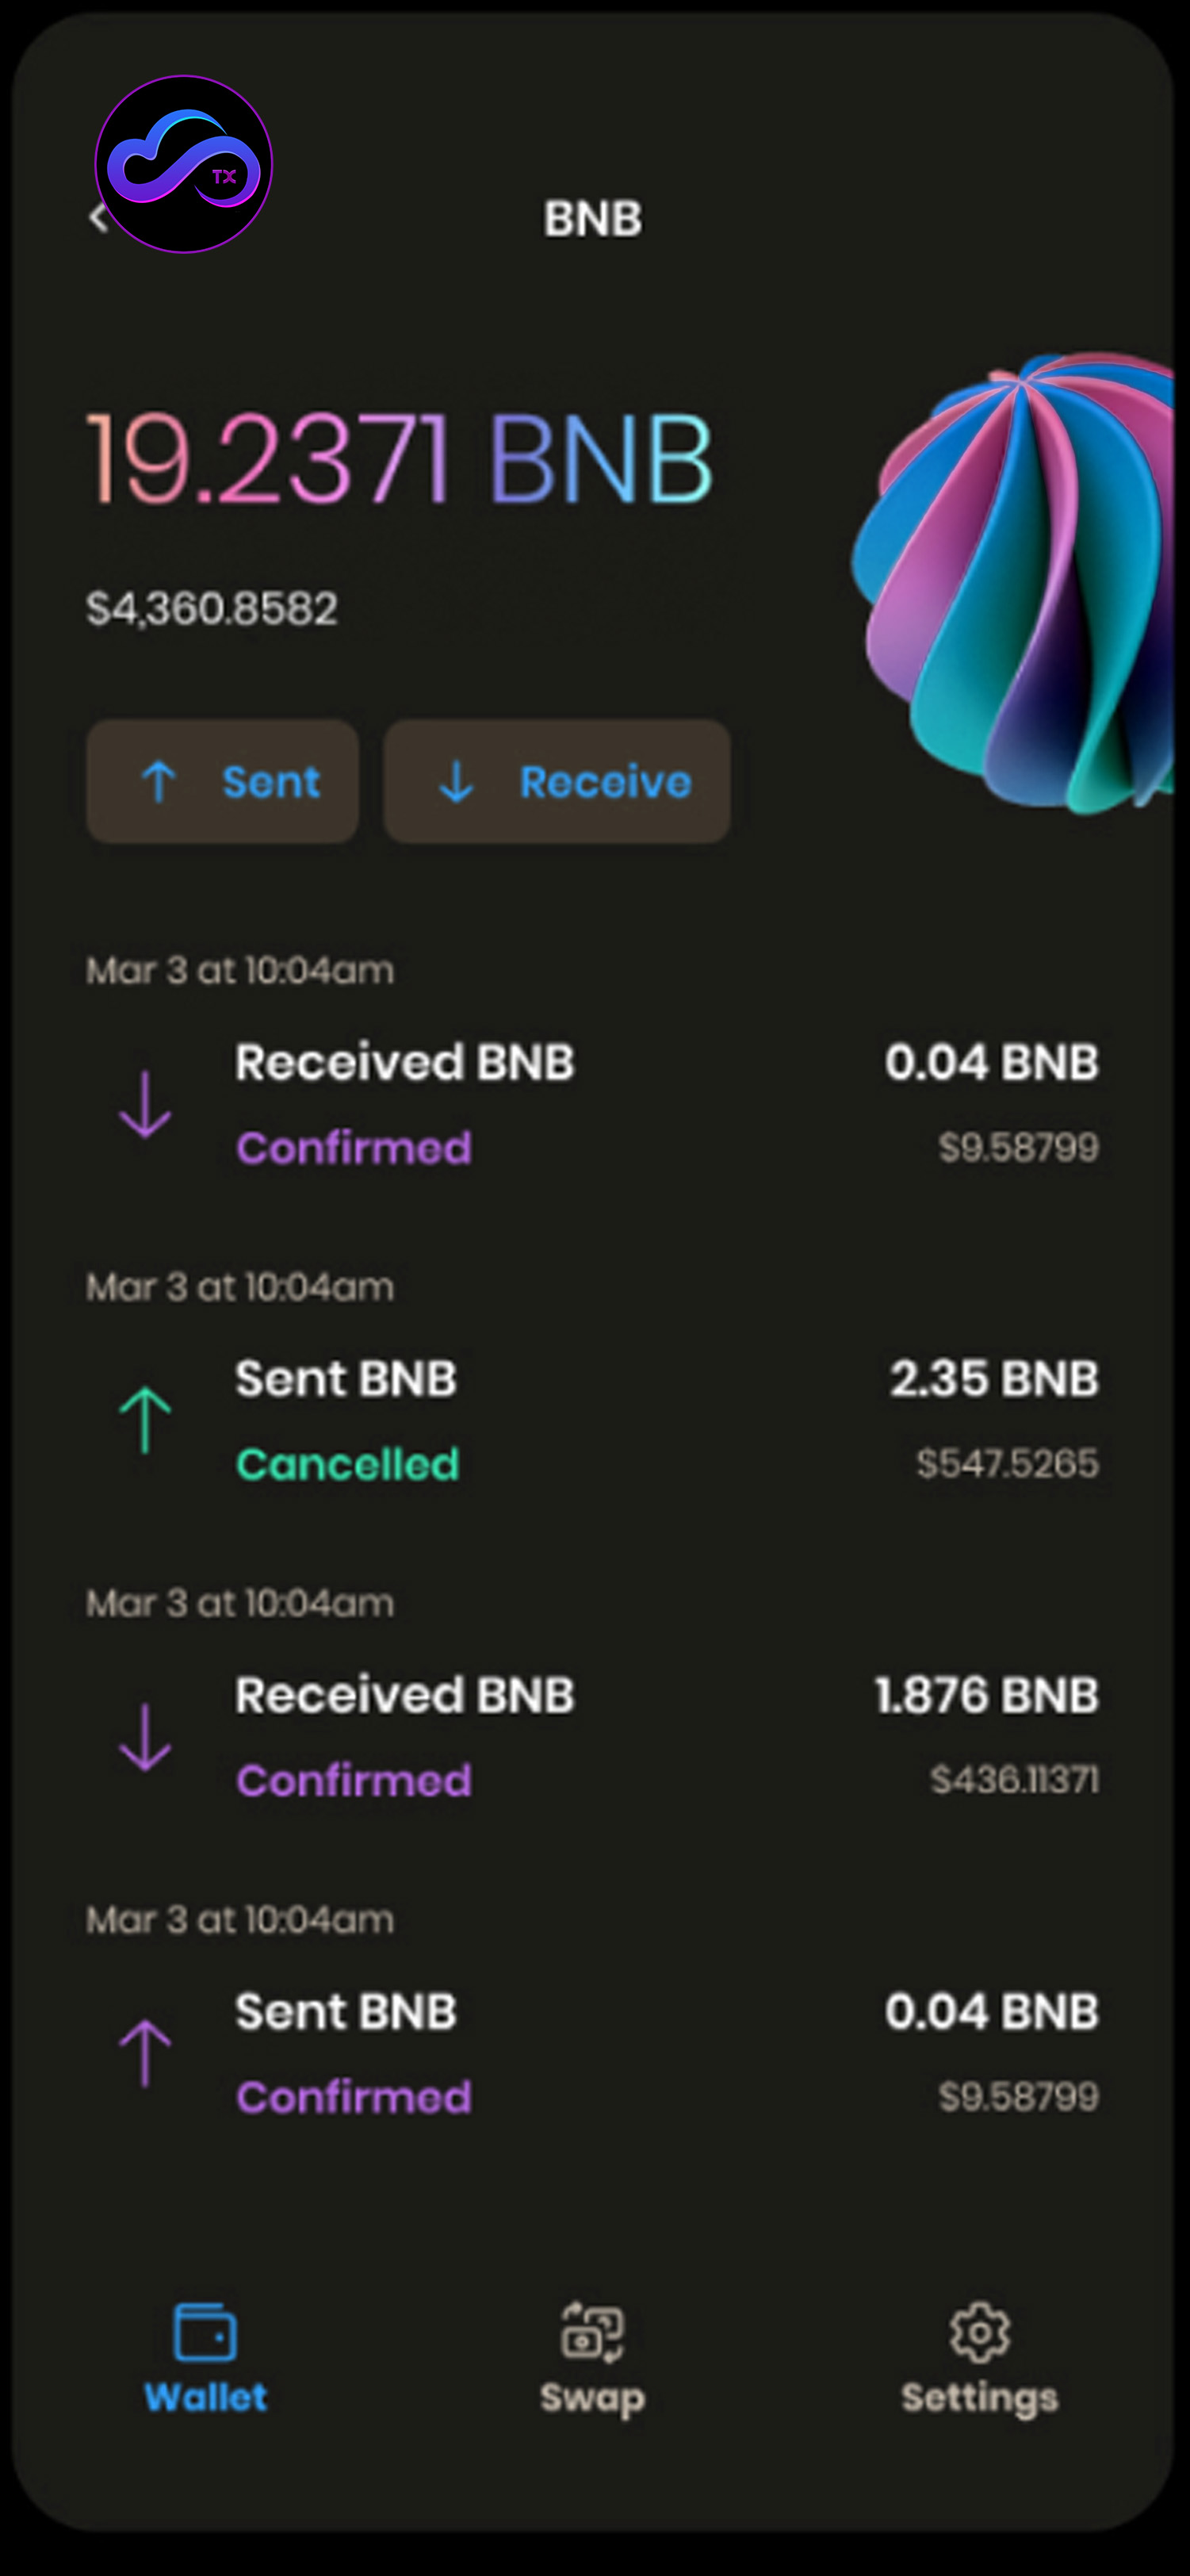
Task: Click the purple down arrow of 1.876 BNB transaction
Action: [146, 1737]
